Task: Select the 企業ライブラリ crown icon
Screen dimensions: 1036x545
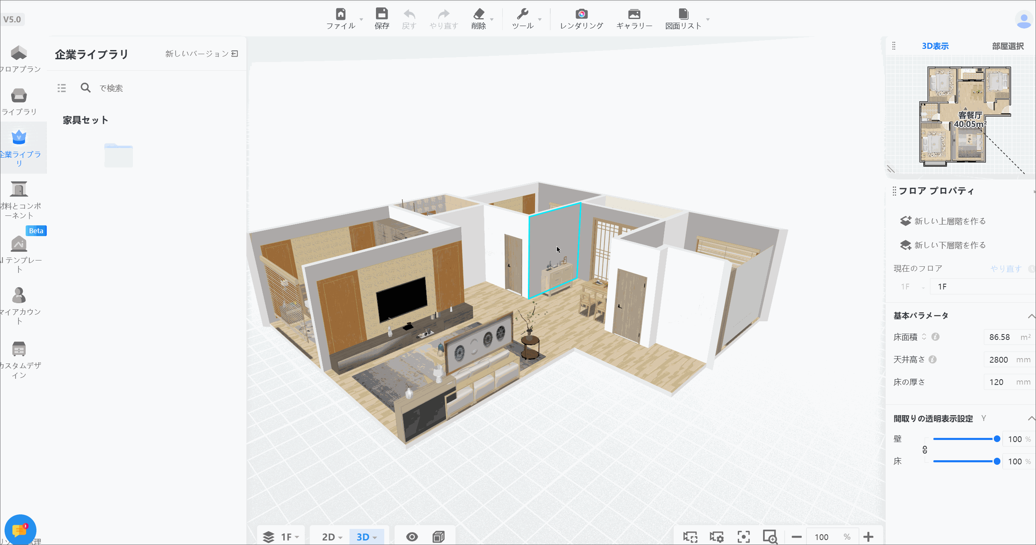Action: (19, 138)
